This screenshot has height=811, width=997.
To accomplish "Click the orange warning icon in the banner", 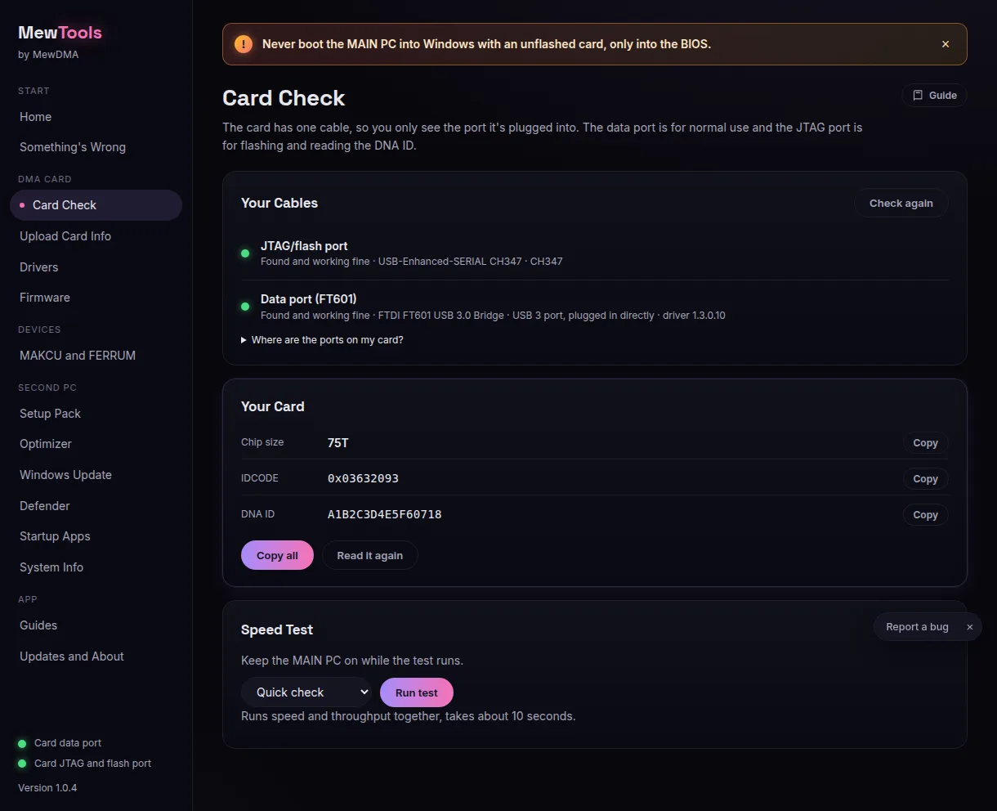I will pos(244,44).
